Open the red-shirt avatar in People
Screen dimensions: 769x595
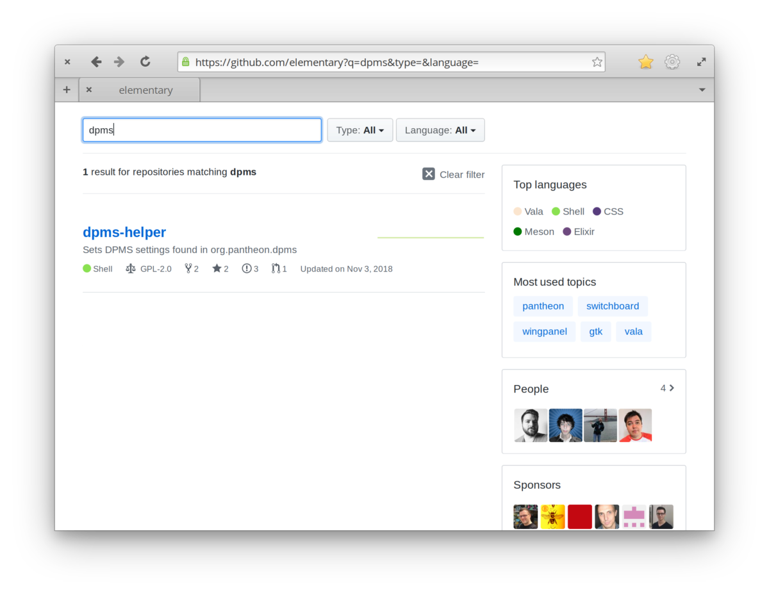click(635, 425)
